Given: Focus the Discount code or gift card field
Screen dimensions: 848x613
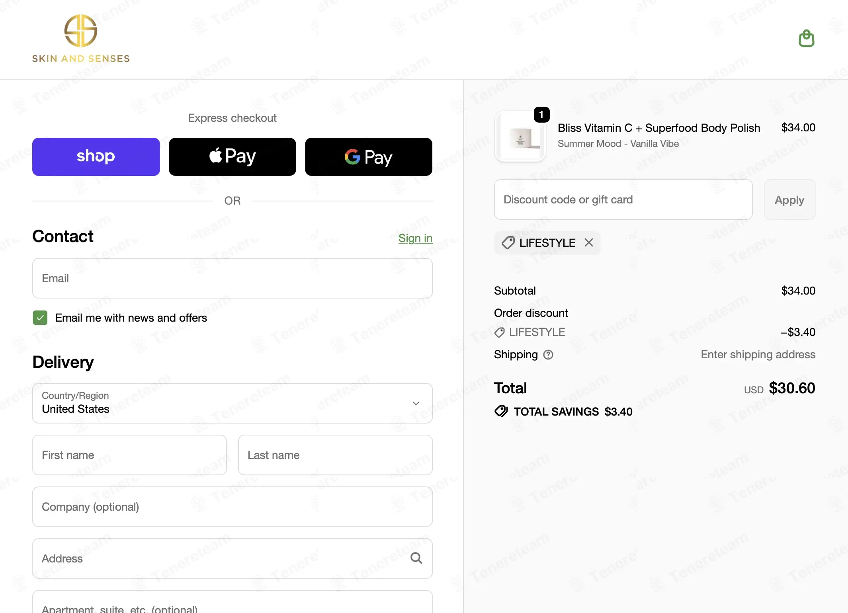Looking at the screenshot, I should click(623, 199).
